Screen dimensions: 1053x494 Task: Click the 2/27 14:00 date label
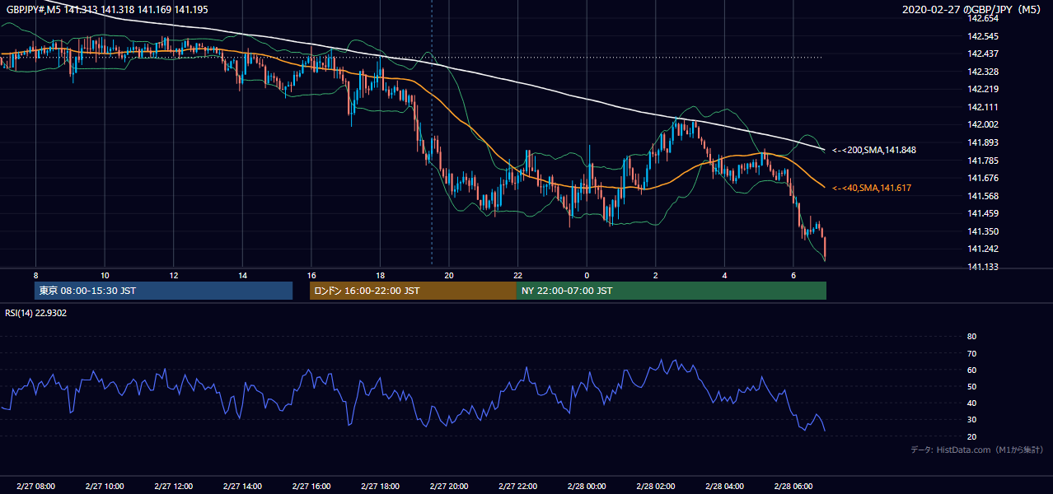(242, 487)
